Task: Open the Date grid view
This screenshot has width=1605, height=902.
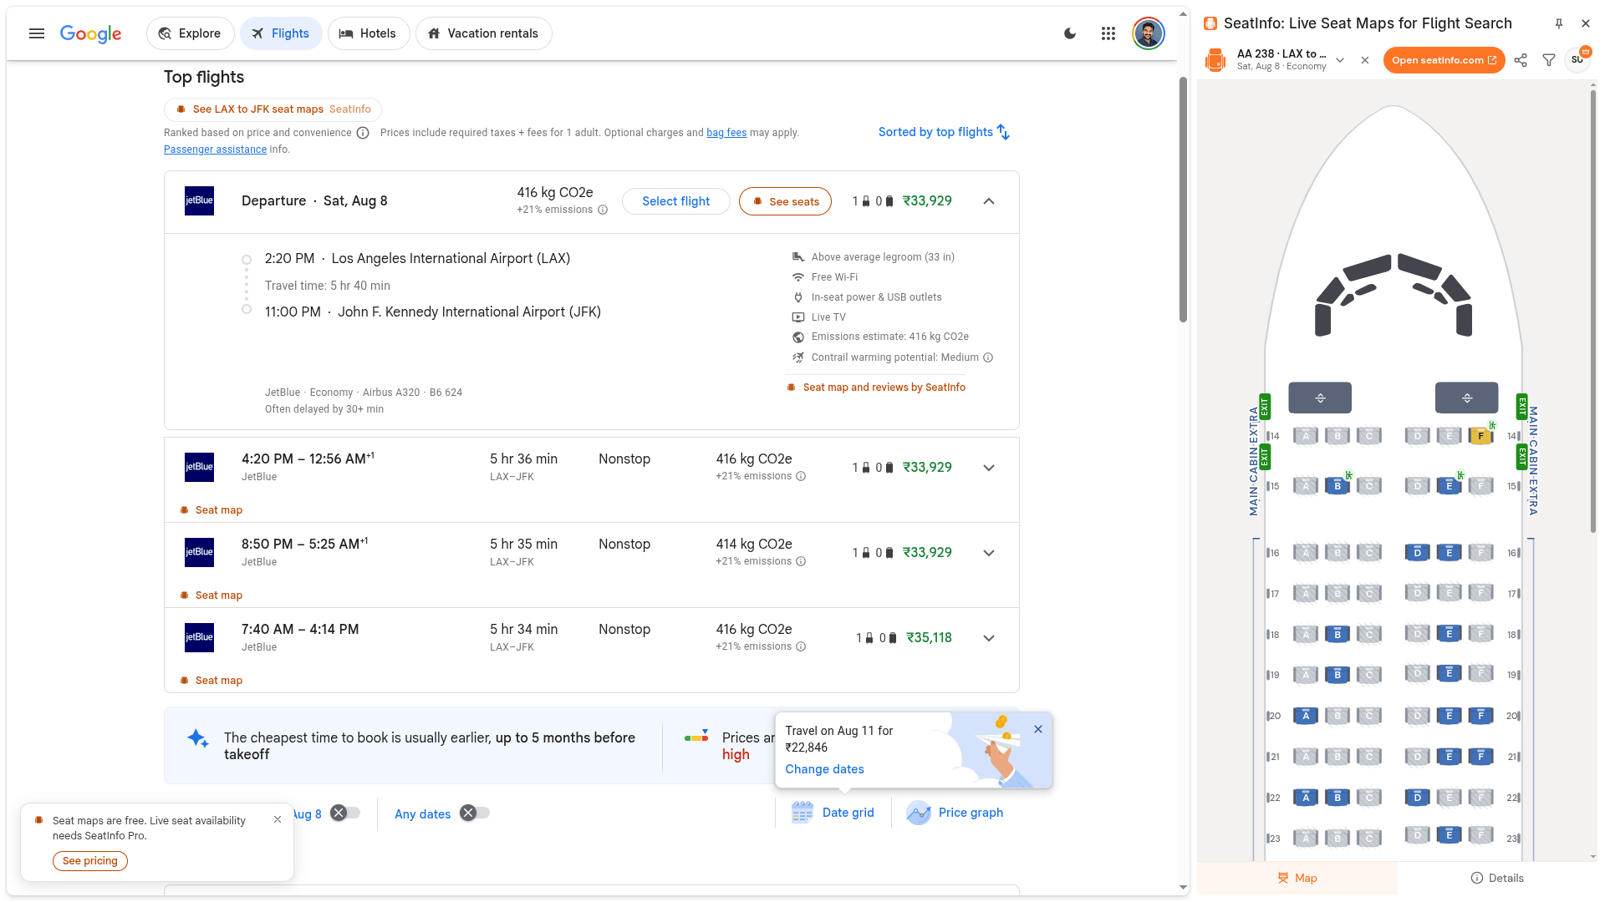Action: click(833, 813)
